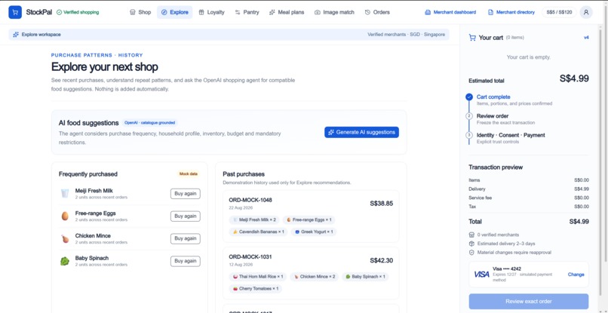Click the Free-range Eggs × 1 chip
Screen dimensions: 608x313
[309, 220]
